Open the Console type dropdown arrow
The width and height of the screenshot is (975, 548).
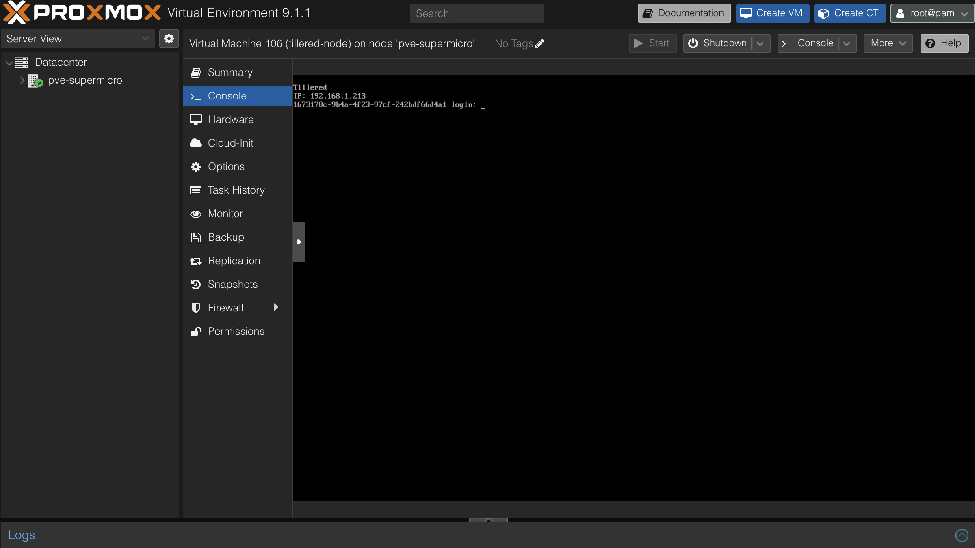847,43
